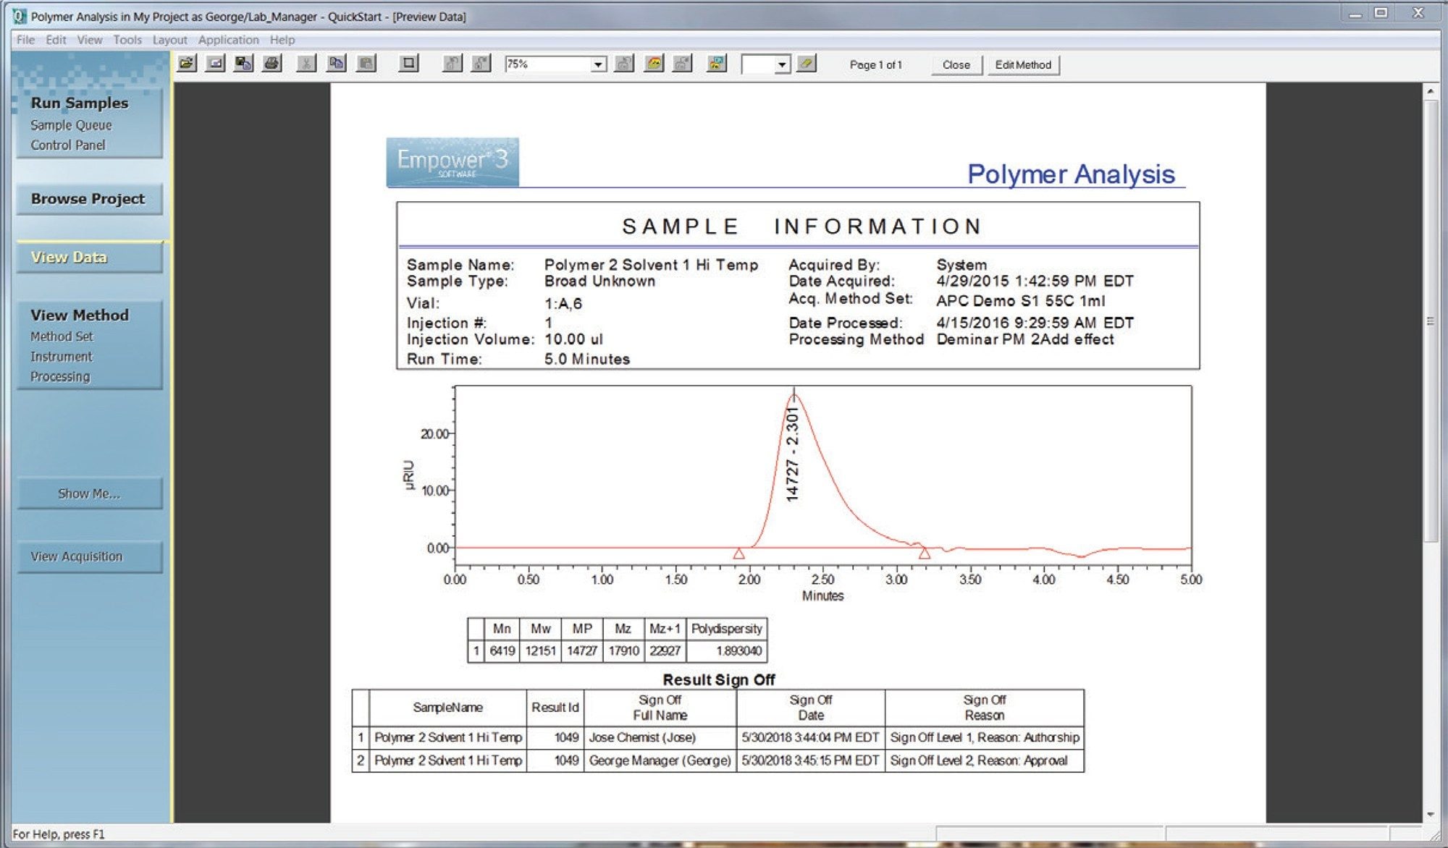Click the Show Me... sidebar button
Image resolution: width=1448 pixels, height=848 pixels.
pyautogui.click(x=89, y=493)
